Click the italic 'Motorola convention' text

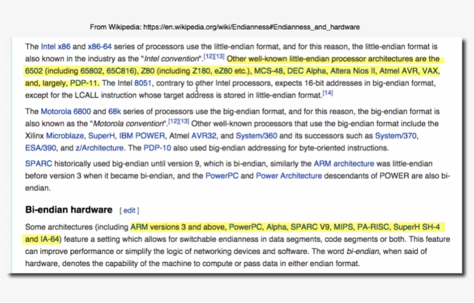[x=128, y=124]
